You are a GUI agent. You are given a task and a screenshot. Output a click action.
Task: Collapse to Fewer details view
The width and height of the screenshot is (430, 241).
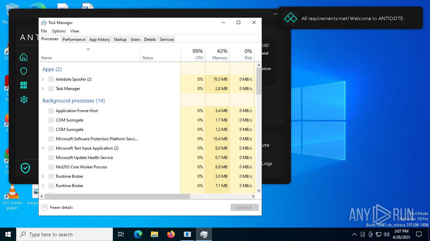[57, 208]
